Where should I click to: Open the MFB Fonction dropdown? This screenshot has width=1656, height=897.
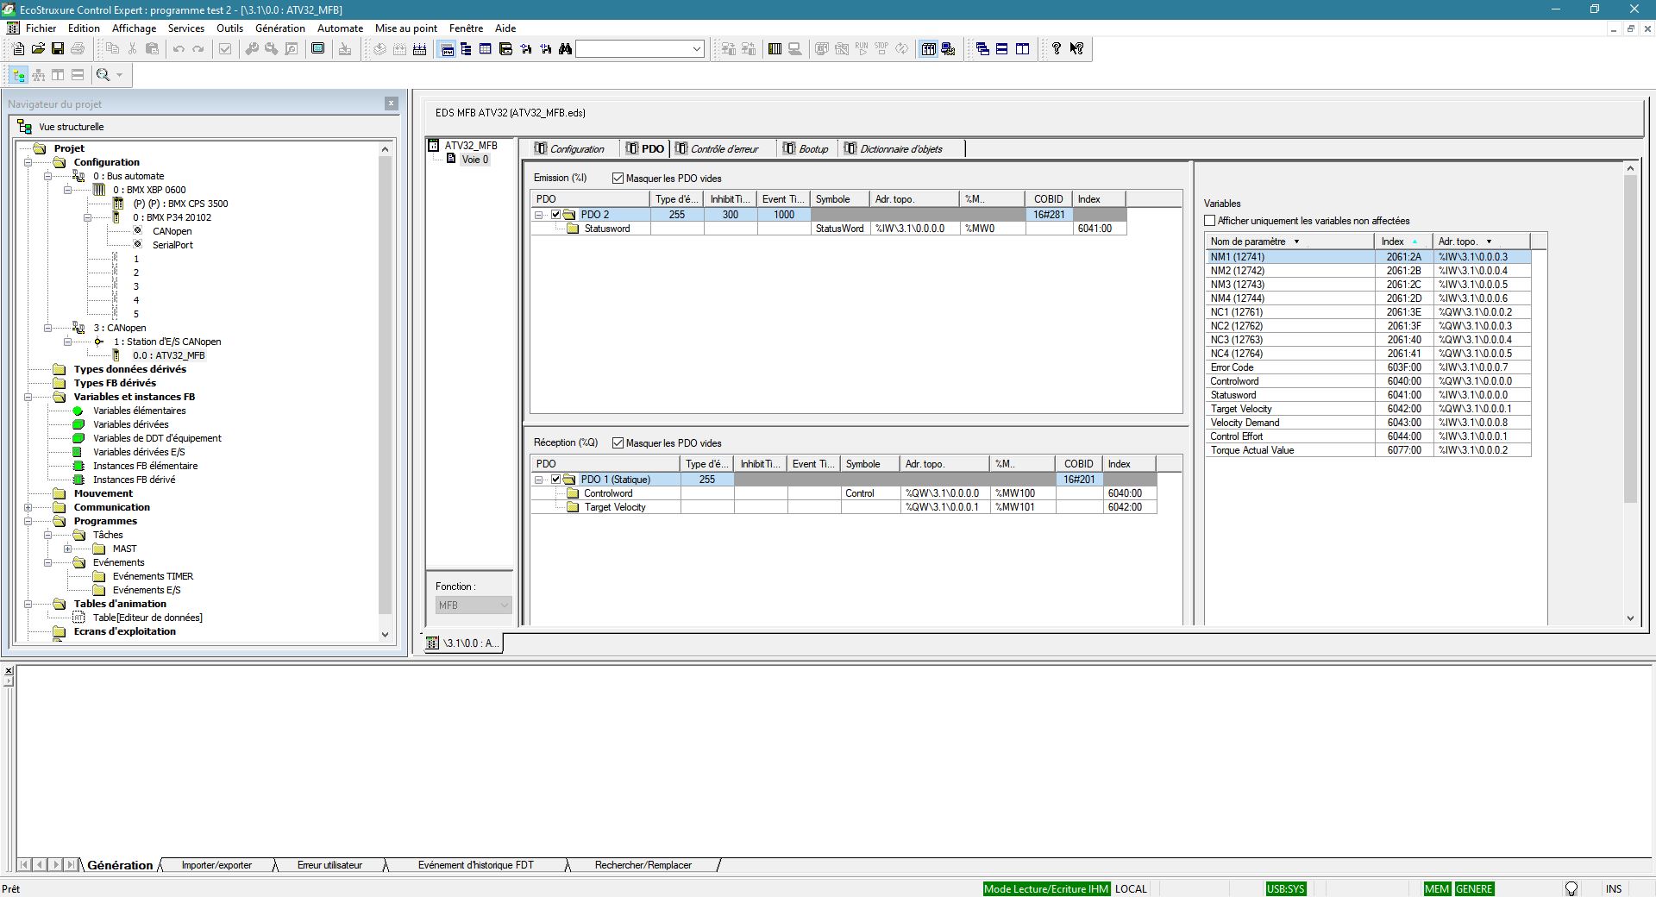coord(504,605)
